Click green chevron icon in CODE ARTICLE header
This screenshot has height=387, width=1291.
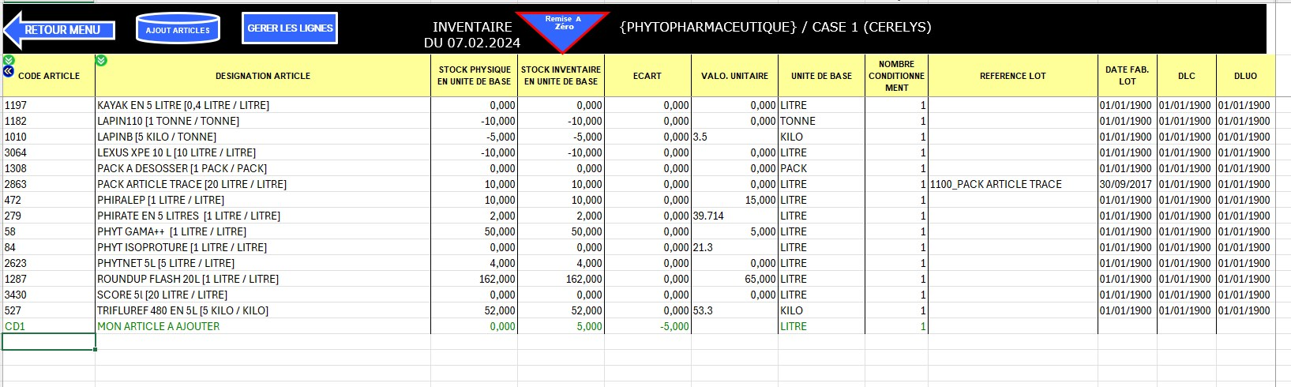(9, 60)
